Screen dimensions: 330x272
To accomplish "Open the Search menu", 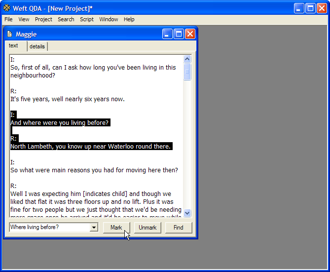I will tap(66, 19).
